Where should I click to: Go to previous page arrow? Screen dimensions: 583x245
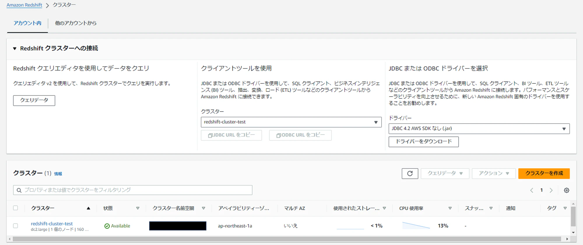pyautogui.click(x=532, y=190)
